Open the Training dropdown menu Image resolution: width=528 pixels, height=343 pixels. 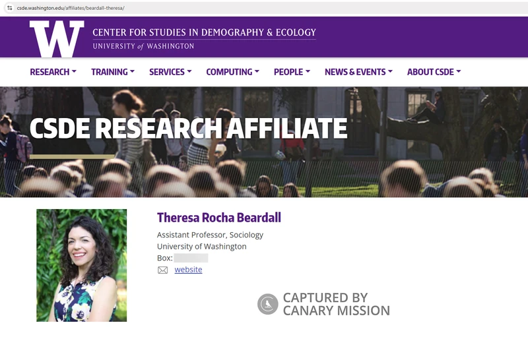point(113,72)
